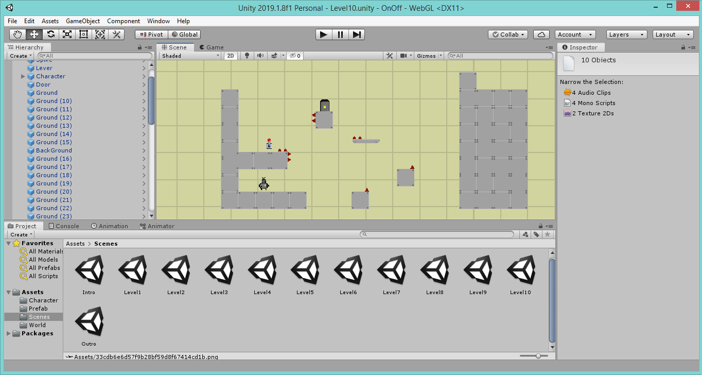The width and height of the screenshot is (702, 375).
Task: Open the File menu
Action: 12,21
